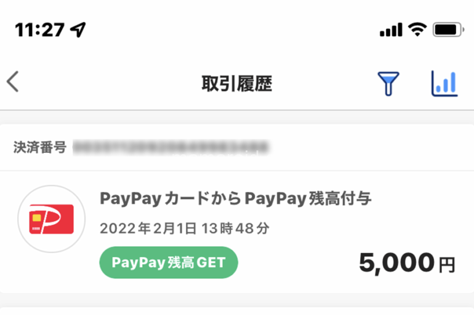Tap the green PayPay残高GET badge
Screen dimensions: 474x315
coord(169,263)
